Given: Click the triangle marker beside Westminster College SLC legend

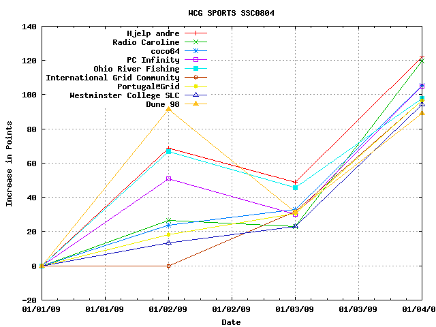Looking at the screenshot, I should 196,95.
